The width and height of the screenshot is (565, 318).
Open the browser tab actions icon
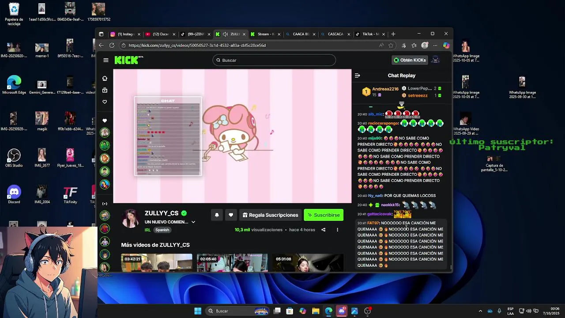point(101,34)
